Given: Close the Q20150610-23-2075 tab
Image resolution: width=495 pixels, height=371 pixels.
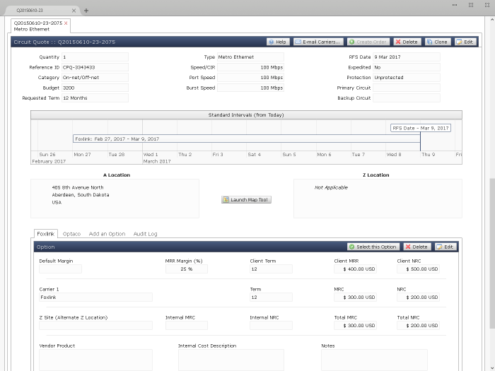Looking at the screenshot, I should (66, 23).
